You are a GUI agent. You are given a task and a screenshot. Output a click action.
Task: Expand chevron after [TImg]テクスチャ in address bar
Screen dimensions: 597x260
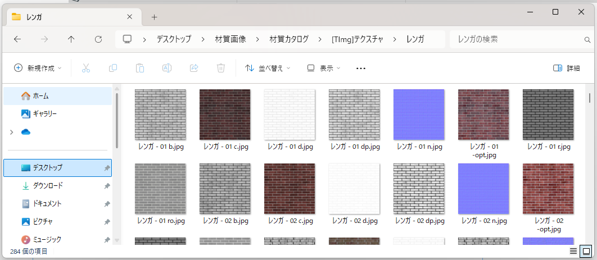pyautogui.click(x=395, y=39)
